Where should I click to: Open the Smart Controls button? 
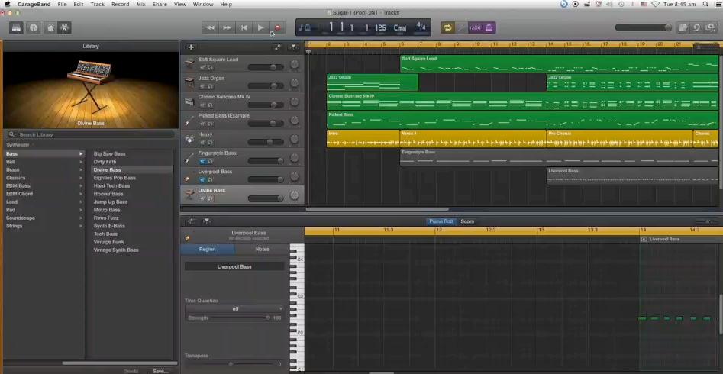pyautogui.click(x=50, y=27)
